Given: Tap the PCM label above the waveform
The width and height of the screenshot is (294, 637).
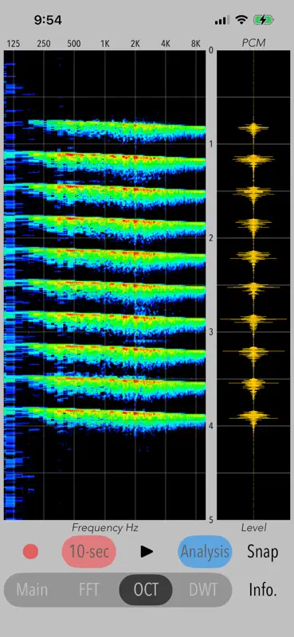Looking at the screenshot, I should tap(253, 43).
